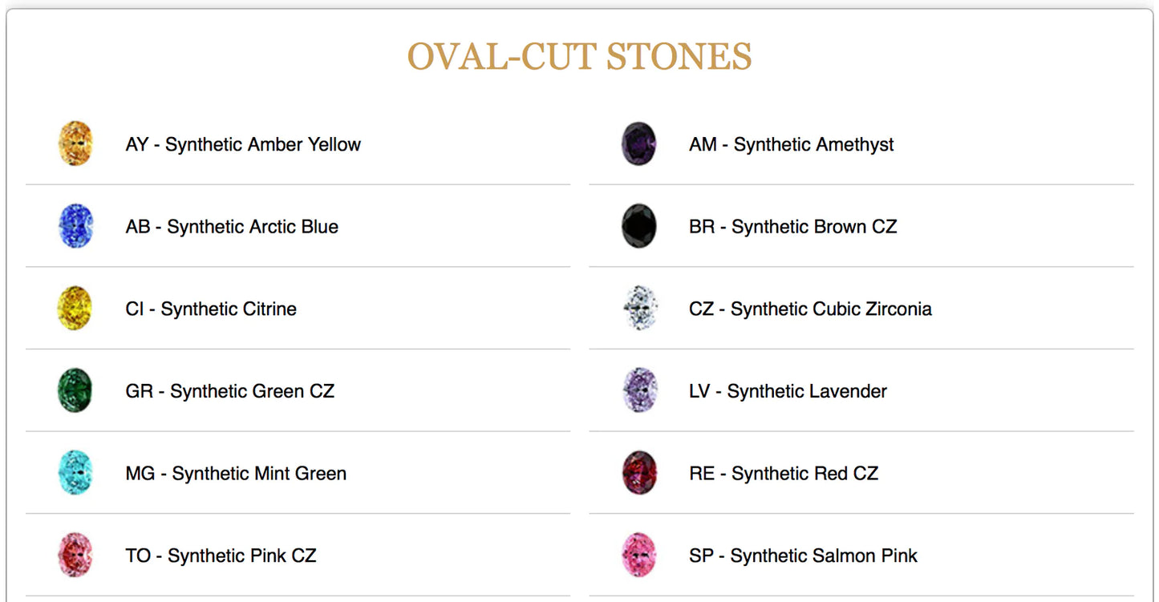This screenshot has height=602, width=1159.
Task: Click the OVAL-CUT STONES heading
Action: pos(579,57)
